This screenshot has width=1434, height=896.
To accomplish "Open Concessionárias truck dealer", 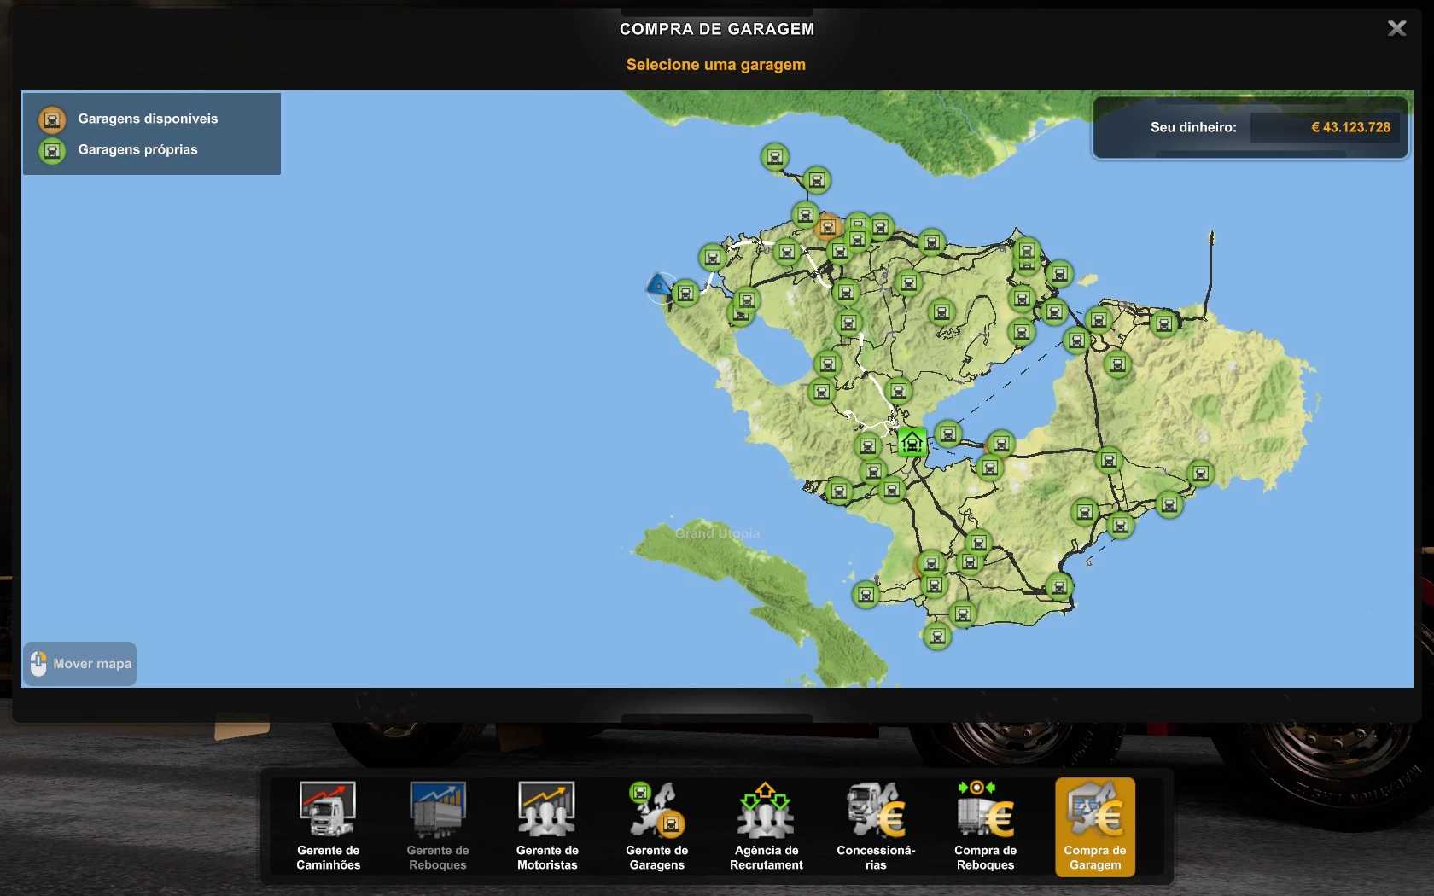I will [876, 825].
